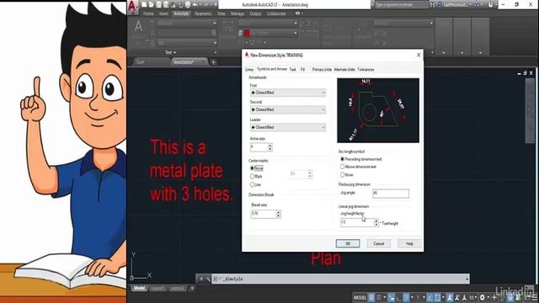
Task: Switch to the Tolerances tab
Action: click(x=366, y=69)
